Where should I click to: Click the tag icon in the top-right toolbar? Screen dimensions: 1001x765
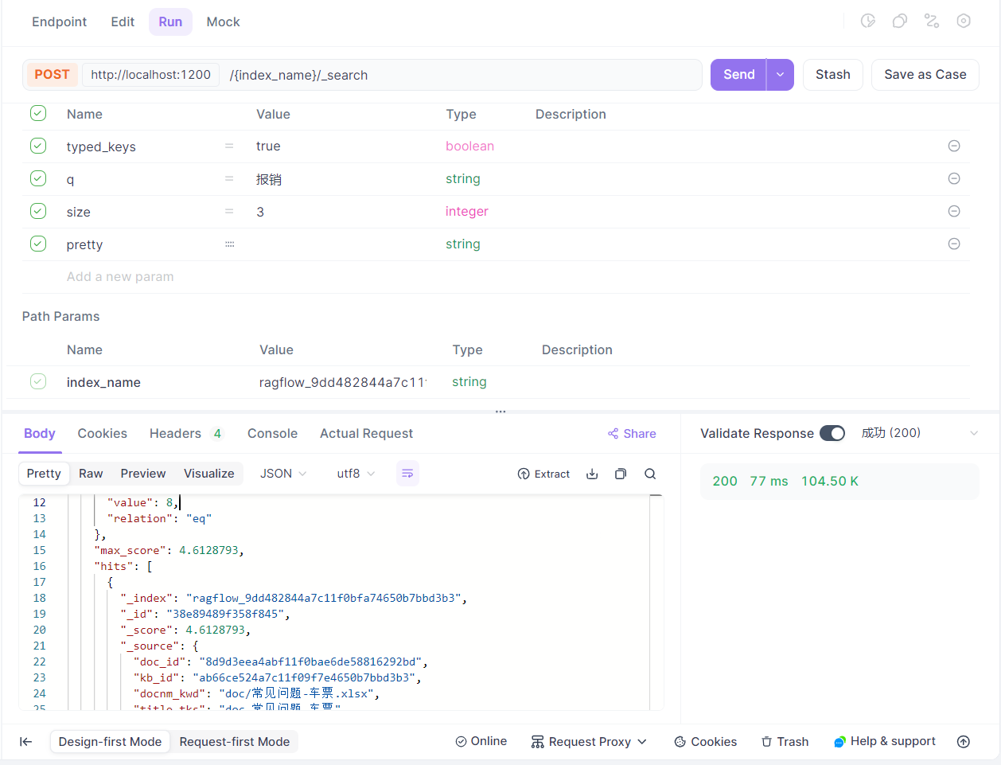click(x=900, y=21)
